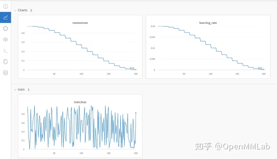Select the momentum chart panel
Screen dimensions: 277x159
[80, 47]
